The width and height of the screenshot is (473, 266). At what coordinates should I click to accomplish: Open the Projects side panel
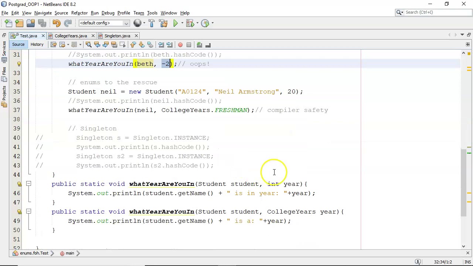pyautogui.click(x=4, y=97)
